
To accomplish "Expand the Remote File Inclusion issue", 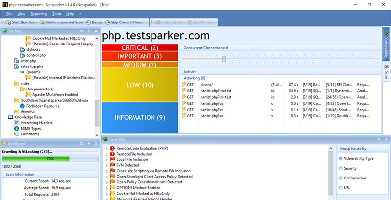I will pyautogui.click(x=107, y=154).
